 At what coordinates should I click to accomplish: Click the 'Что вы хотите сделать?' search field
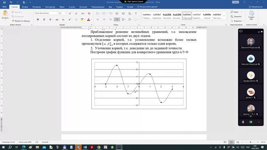[x=147, y=7]
